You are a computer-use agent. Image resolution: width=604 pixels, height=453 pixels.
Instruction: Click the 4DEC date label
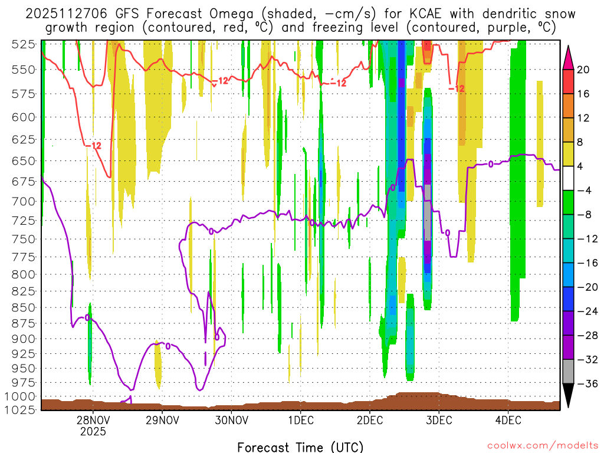[508, 420]
